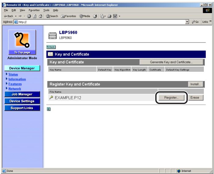Click the key icon beside EXAMPLE.P12
This screenshot has width=214, height=174.
51,97
